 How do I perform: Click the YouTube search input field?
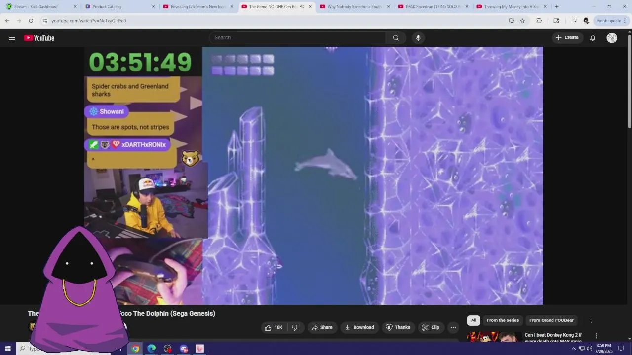[298, 38]
